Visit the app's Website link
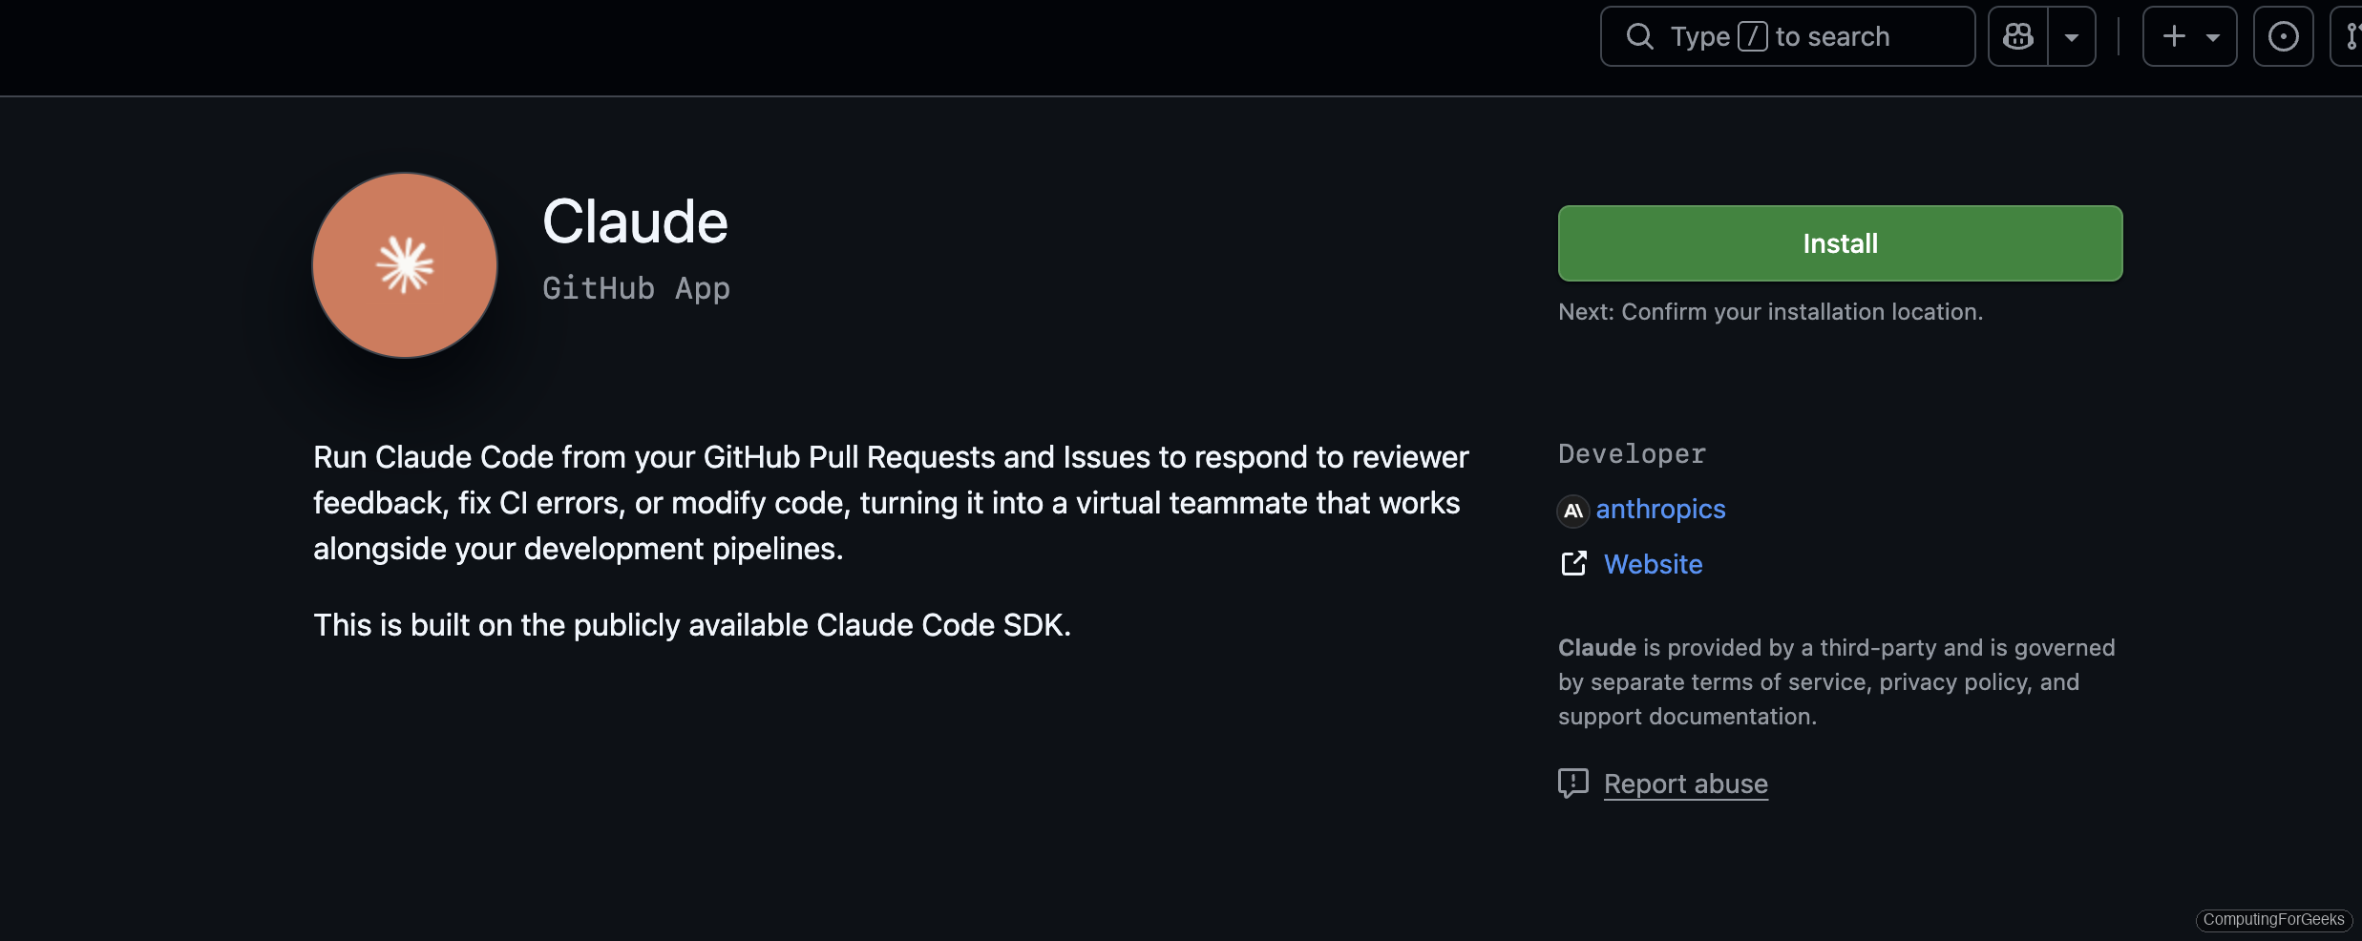The image size is (2362, 941). (1653, 564)
